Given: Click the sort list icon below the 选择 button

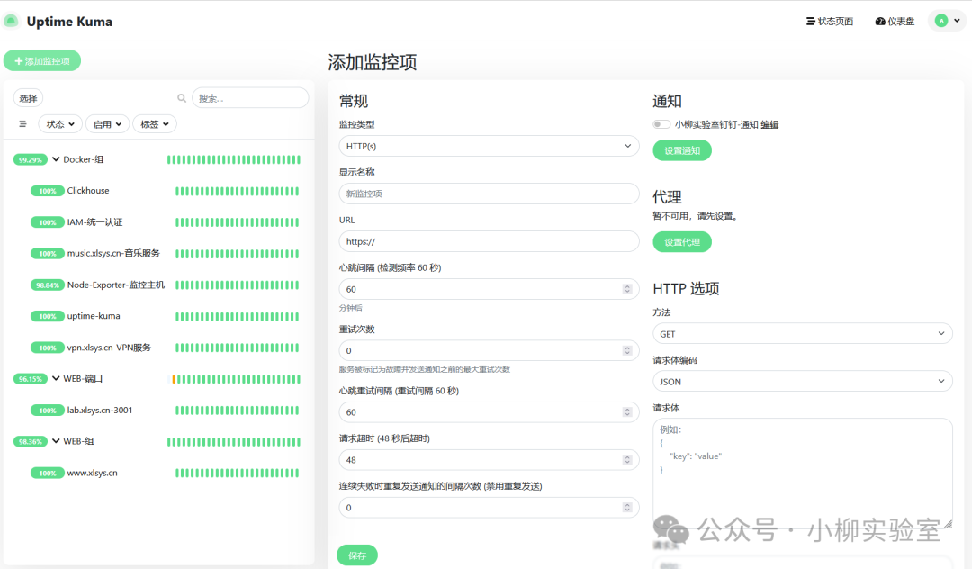Looking at the screenshot, I should tap(22, 123).
